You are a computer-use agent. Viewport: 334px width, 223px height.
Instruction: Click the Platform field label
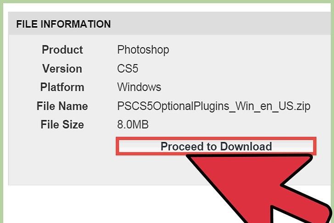coord(62,87)
